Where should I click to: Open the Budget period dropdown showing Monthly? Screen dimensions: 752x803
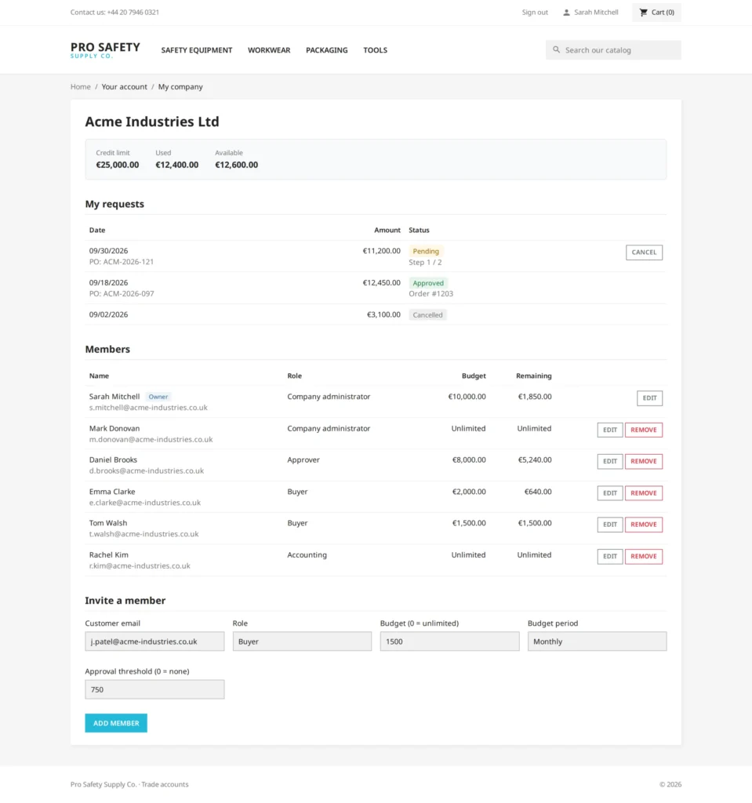598,641
